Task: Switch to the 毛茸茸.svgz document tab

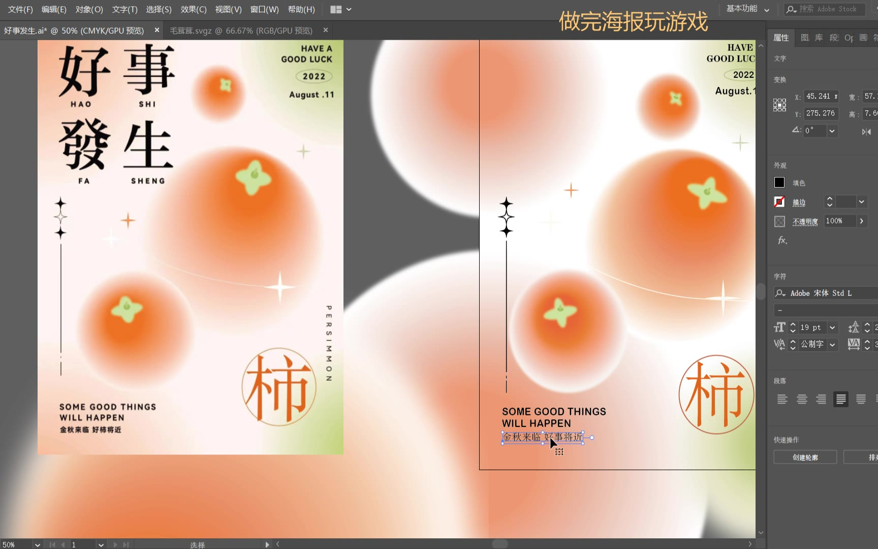Action: pos(241,30)
